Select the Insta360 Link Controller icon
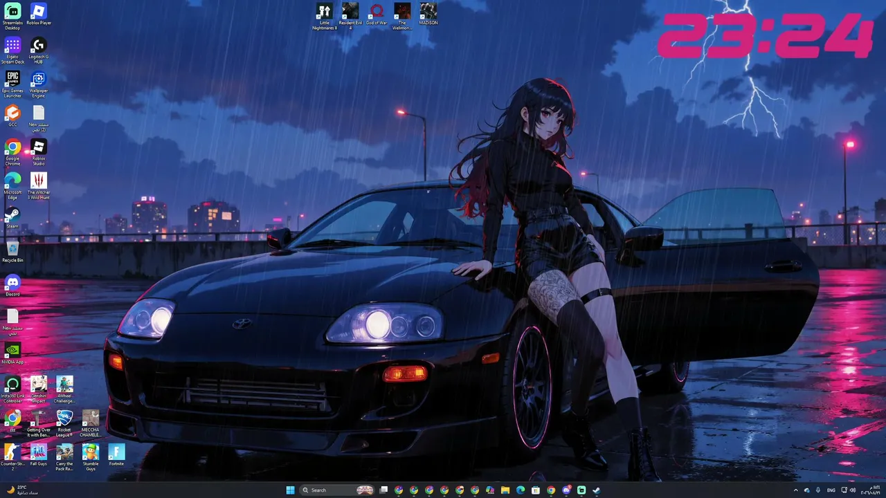The height and width of the screenshot is (498, 886). point(12,389)
